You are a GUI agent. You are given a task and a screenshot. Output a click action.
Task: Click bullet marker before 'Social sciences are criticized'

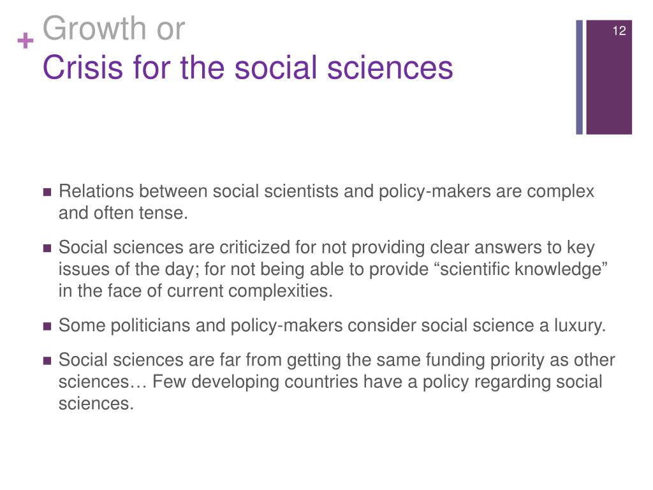tap(47, 248)
